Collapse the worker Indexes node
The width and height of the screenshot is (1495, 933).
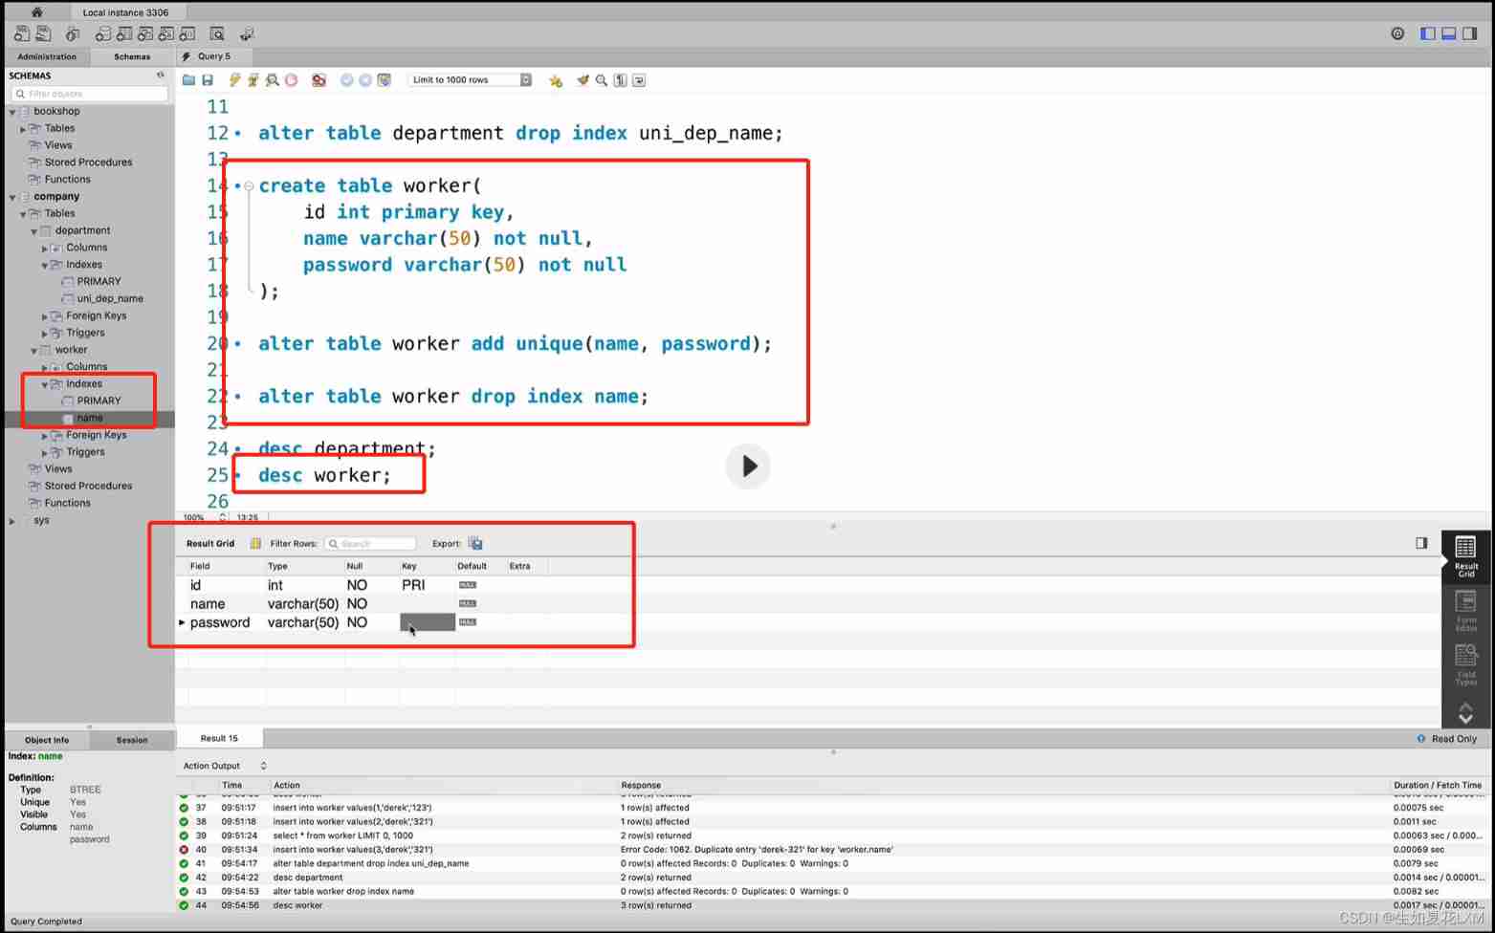pos(45,384)
